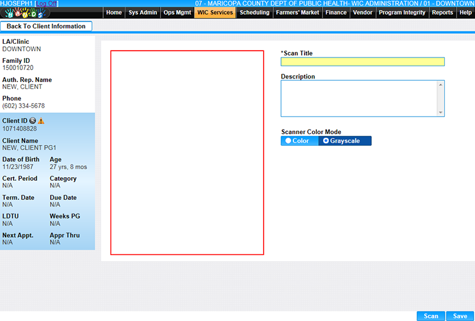Click the HANDS logo icon
Viewport: 475px width, 321px height.
coord(25,13)
